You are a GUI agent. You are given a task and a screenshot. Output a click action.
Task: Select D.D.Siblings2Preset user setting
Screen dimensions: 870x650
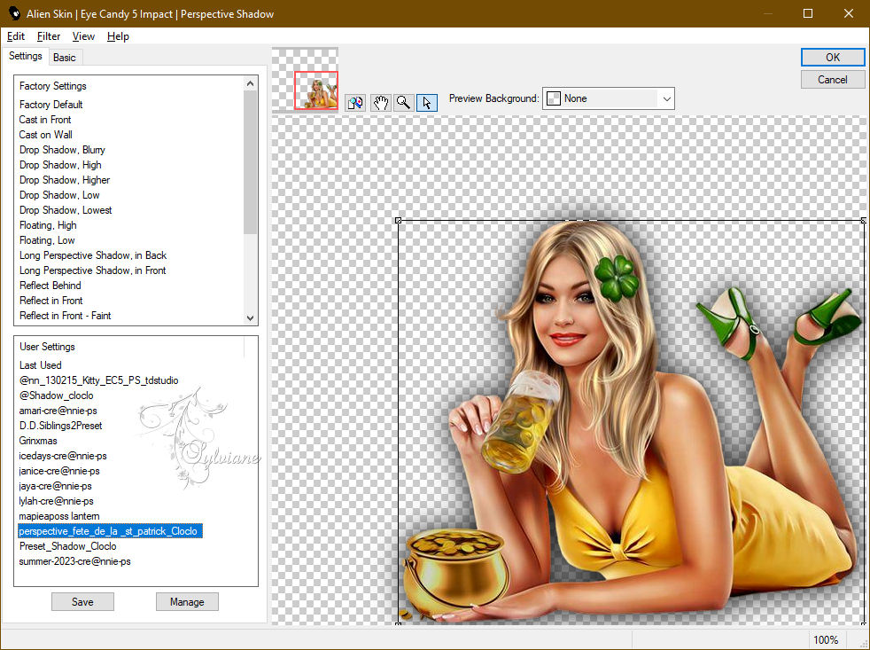point(60,426)
